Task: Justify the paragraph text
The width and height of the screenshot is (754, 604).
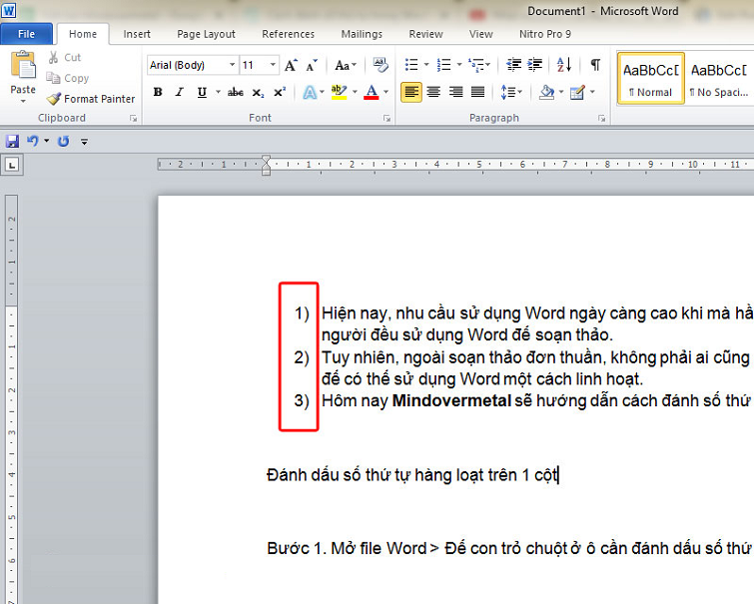Action: (477, 93)
